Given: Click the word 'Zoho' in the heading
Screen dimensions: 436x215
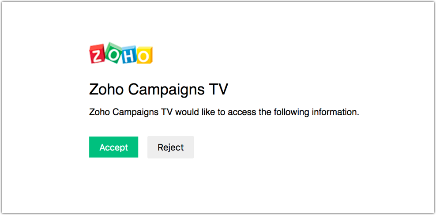Looking at the screenshot, I should [x=106, y=90].
